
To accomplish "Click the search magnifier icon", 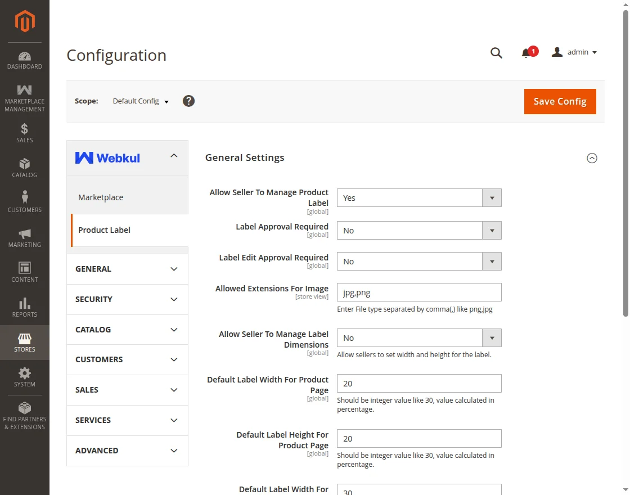I will click(496, 53).
